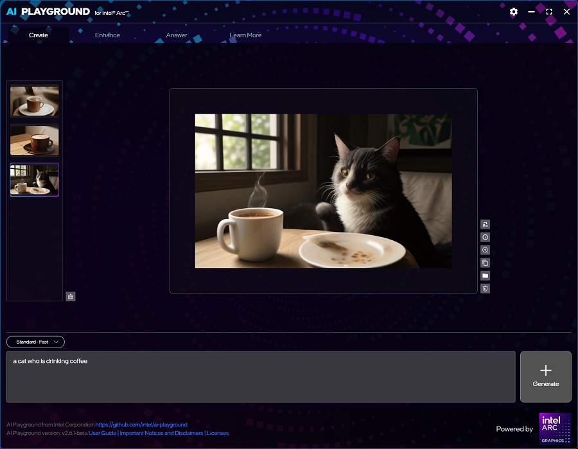Viewport: 578px width, 449px height.
Task: Click into the prompt text field
Action: pos(261,376)
